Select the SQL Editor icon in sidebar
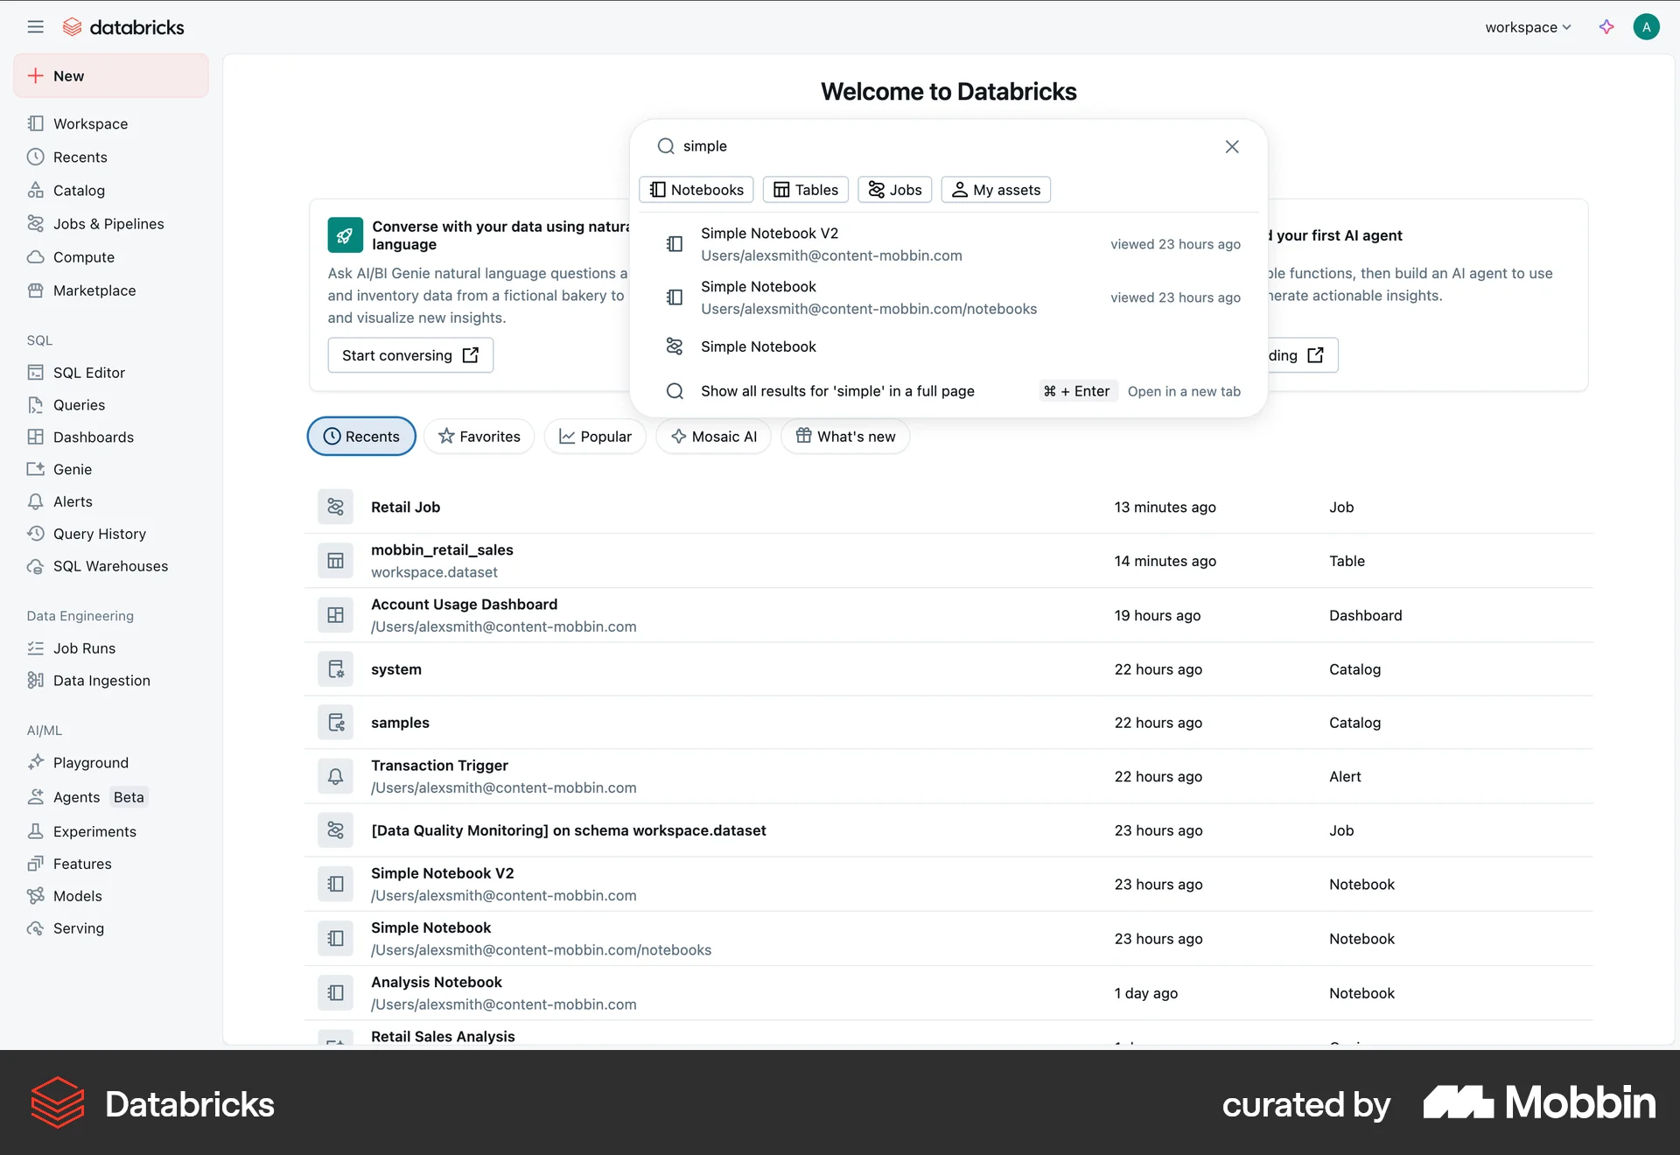This screenshot has width=1680, height=1155. (36, 372)
